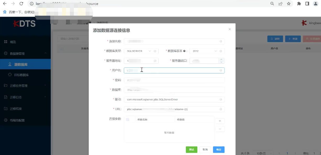Tick the table header select-all checkbox

tap(62, 49)
